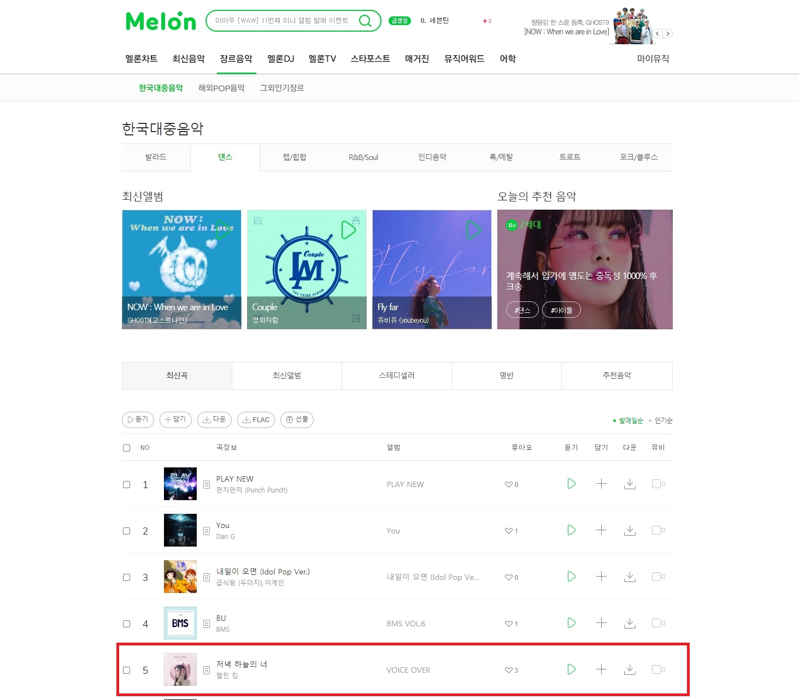Sort the list by 인기순
The height and width of the screenshot is (700, 799).
(x=663, y=420)
